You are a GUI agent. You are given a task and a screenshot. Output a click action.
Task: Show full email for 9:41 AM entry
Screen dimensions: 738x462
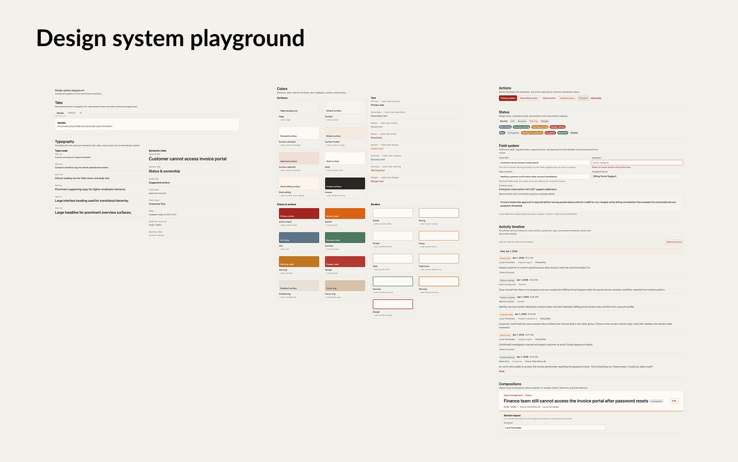506,272
